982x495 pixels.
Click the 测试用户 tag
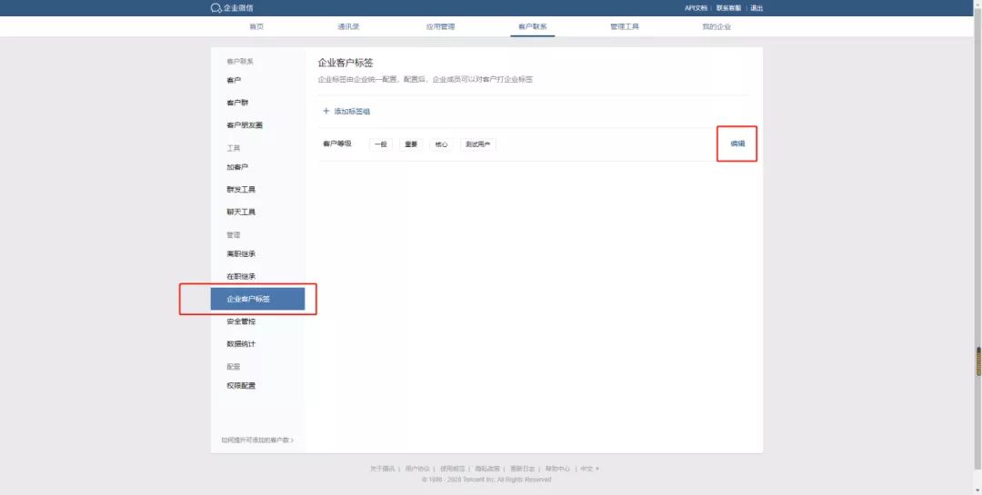(x=478, y=144)
